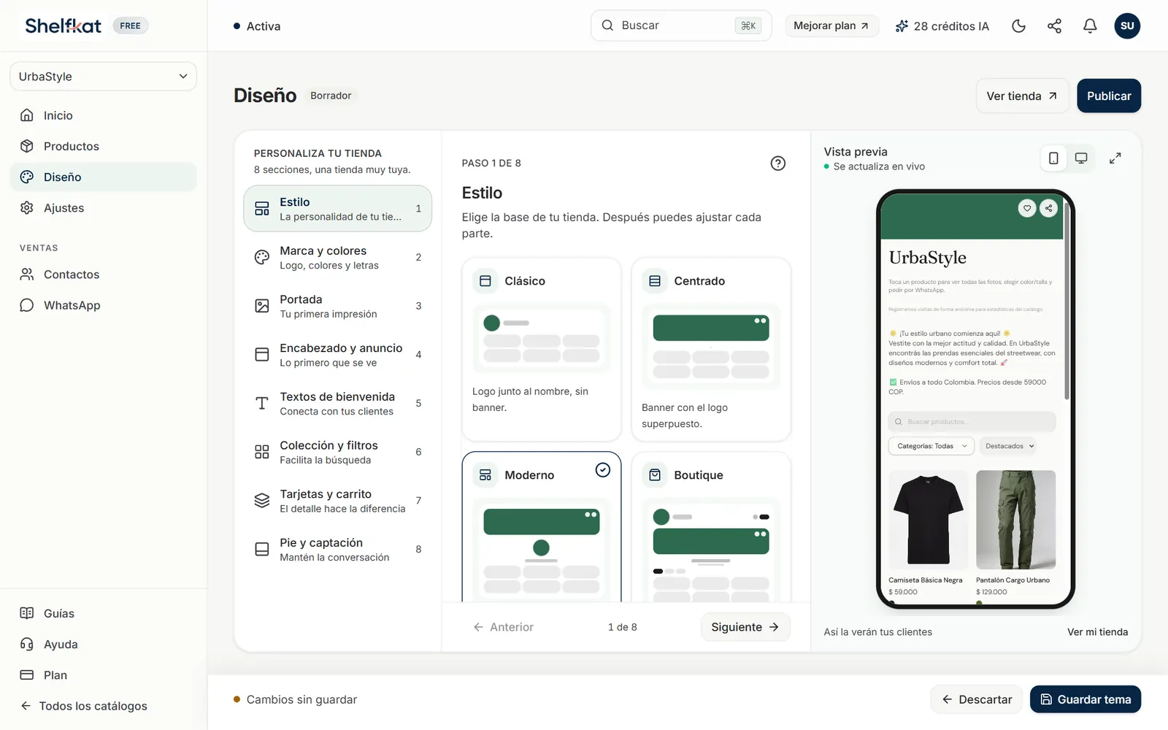Select the Boutique style option
Viewport: 1168px width, 730px height.
[x=711, y=527]
